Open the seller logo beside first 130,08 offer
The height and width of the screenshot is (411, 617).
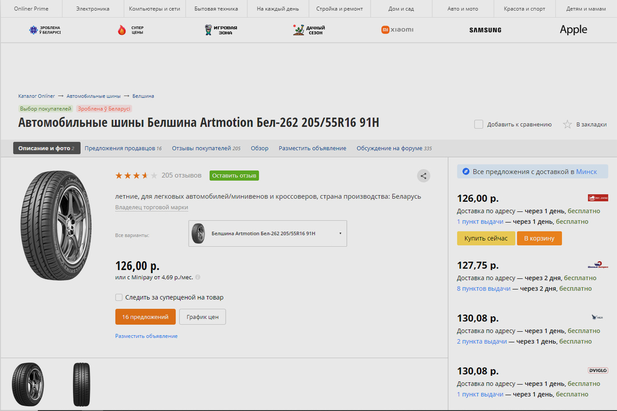pyautogui.click(x=597, y=317)
